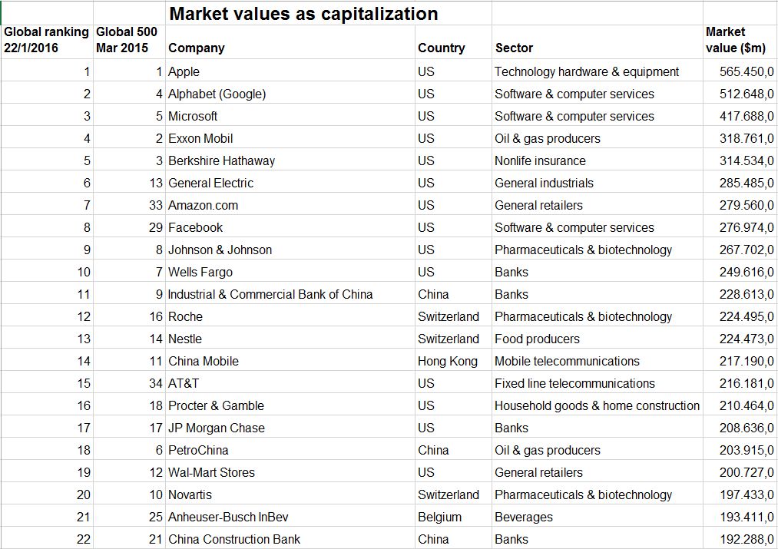Click Apple's market value 565.450,0
The width and height of the screenshot is (778, 549).
[x=740, y=71]
